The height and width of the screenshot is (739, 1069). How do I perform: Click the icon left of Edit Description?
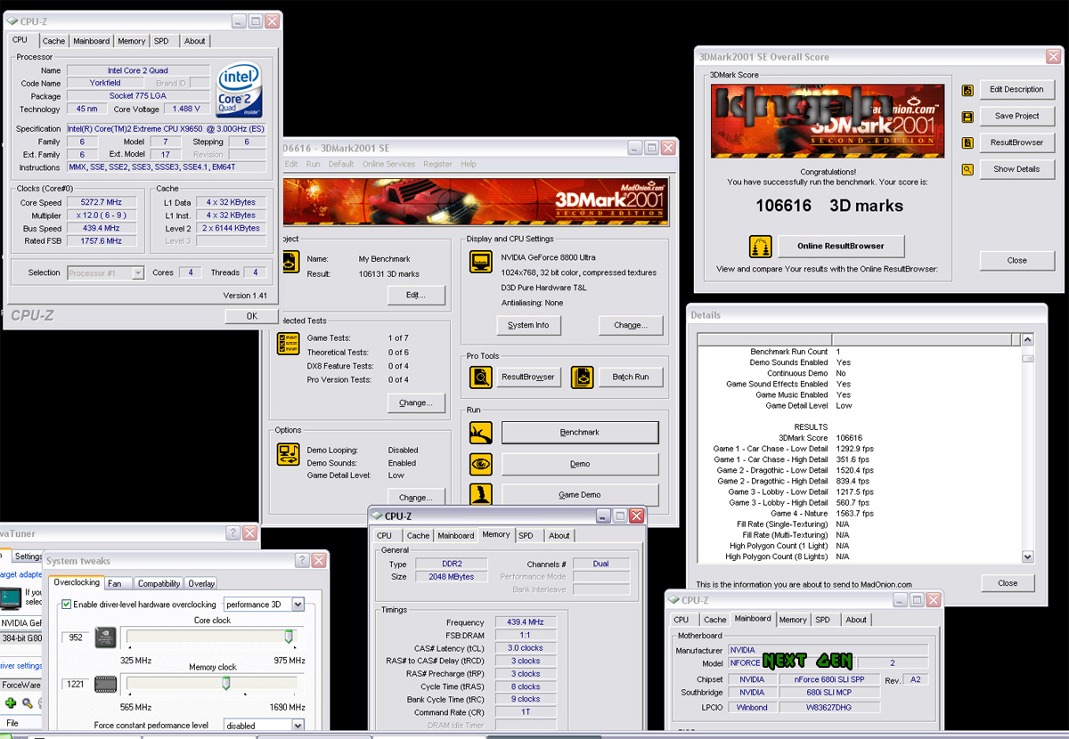[967, 90]
